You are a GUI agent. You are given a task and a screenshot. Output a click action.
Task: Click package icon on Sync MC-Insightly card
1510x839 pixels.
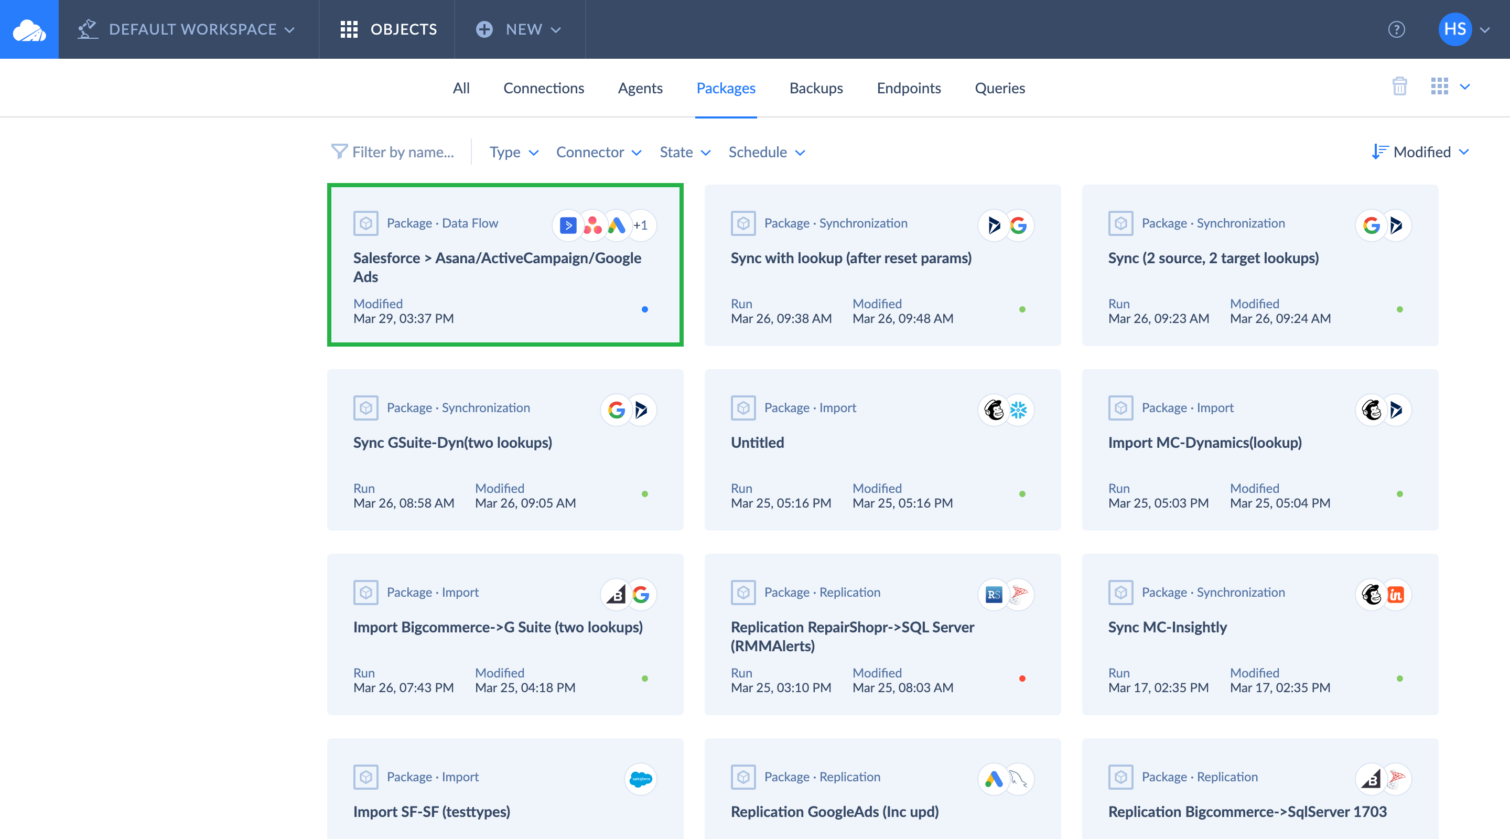click(1120, 593)
